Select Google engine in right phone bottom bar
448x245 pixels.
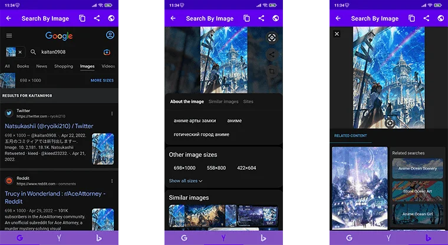click(349, 238)
